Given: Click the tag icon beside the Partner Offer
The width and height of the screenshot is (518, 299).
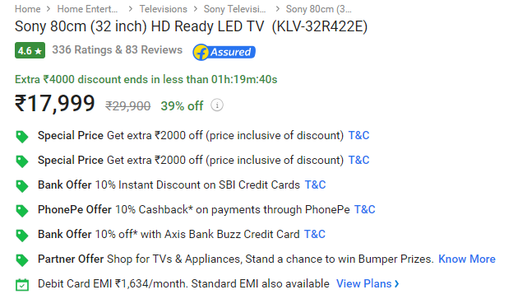Looking at the screenshot, I should point(22,260).
